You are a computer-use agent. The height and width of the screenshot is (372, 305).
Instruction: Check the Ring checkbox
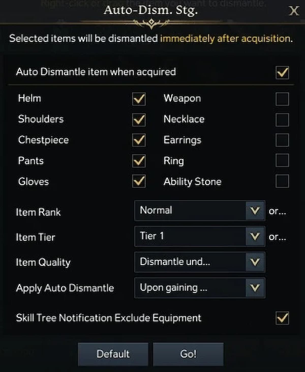tap(282, 160)
